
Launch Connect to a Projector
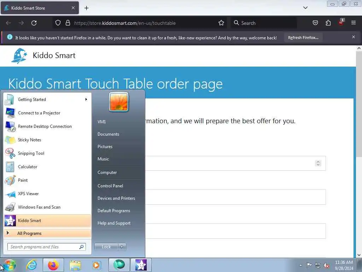47,113
